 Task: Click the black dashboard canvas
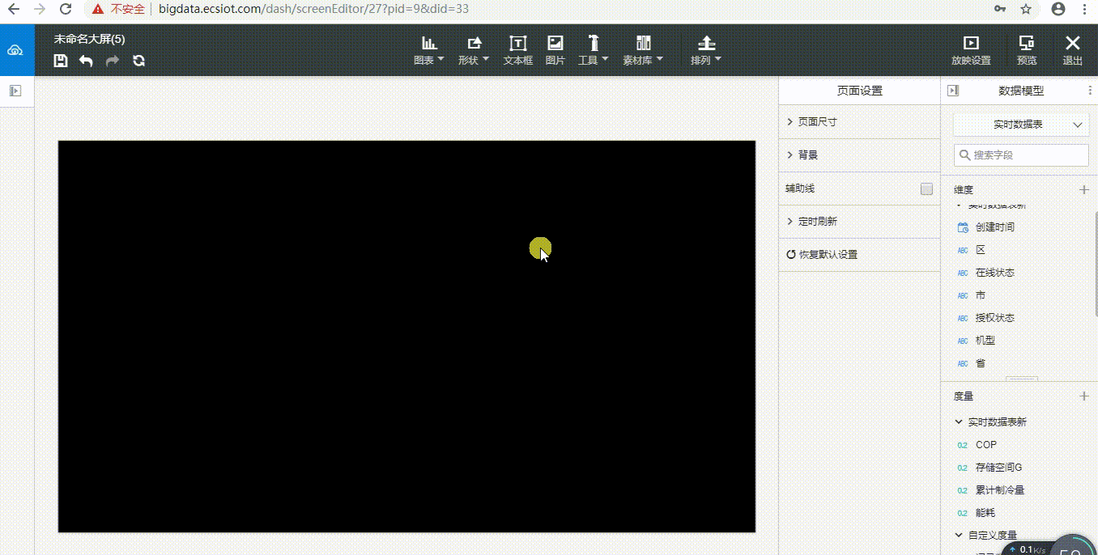pyautogui.click(x=406, y=337)
